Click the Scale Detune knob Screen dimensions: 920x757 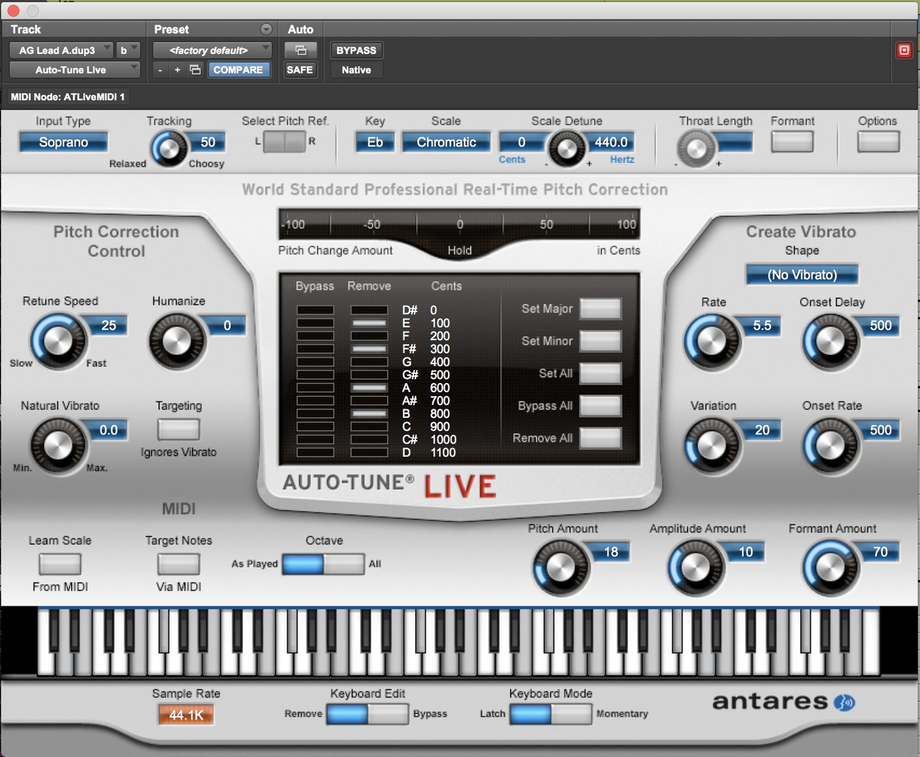(x=566, y=149)
